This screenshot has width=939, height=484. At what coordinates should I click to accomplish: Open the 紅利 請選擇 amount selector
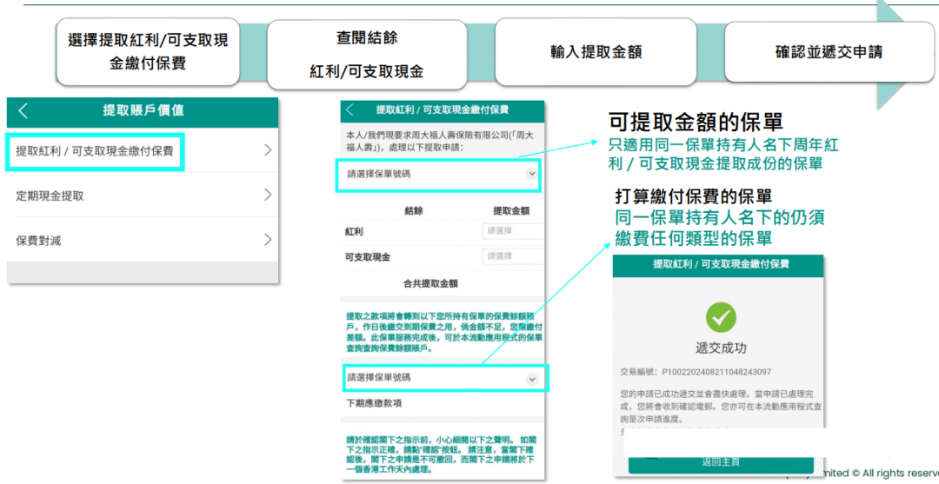pyautogui.click(x=513, y=231)
